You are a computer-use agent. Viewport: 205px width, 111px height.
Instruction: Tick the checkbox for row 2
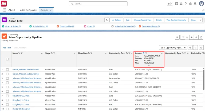click(7, 74)
